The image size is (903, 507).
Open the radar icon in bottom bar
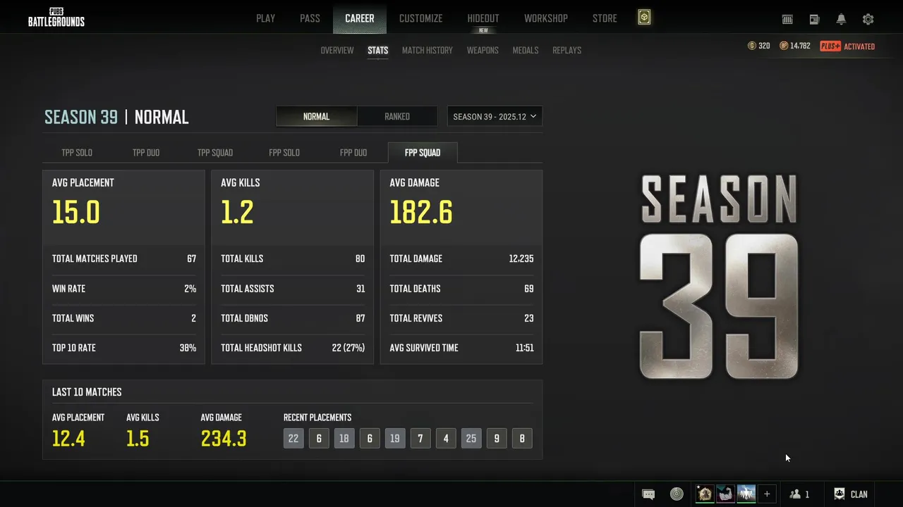(677, 494)
